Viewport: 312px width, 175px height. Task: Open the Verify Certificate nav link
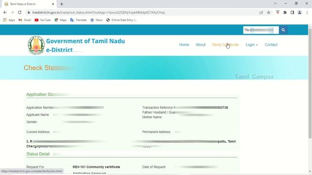point(225,45)
